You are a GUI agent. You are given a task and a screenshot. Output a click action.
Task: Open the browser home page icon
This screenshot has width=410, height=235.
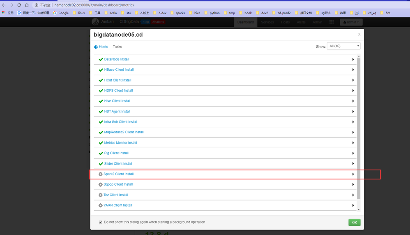[x=27, y=5]
